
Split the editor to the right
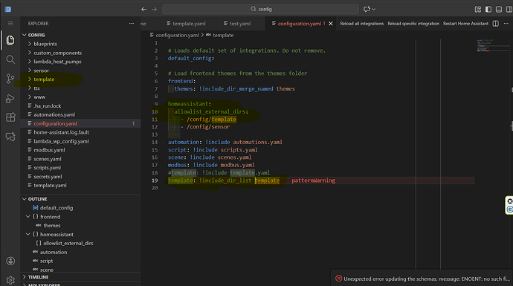(x=496, y=24)
